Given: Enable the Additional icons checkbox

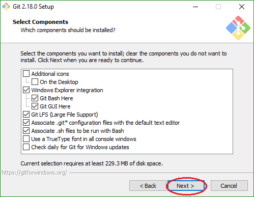Looking at the screenshot, I should (x=26, y=74).
